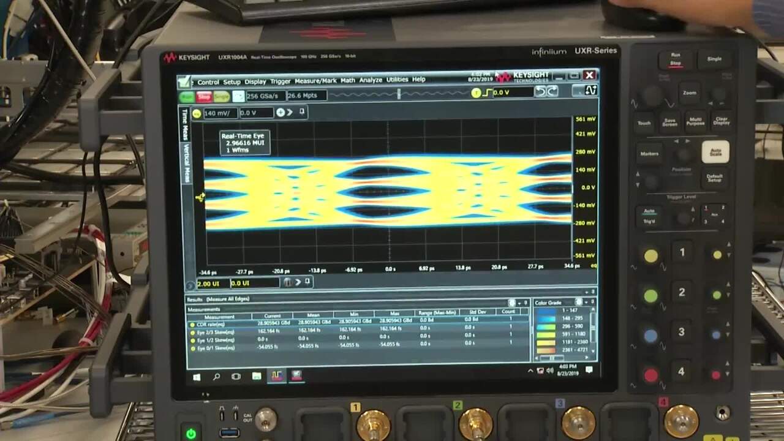The image size is (784, 441).
Task: Click the Results panel gear icon
Action: point(511,303)
